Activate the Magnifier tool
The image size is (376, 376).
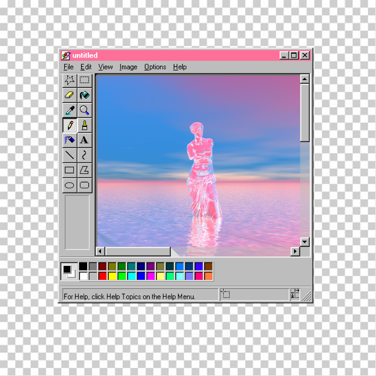coord(85,110)
